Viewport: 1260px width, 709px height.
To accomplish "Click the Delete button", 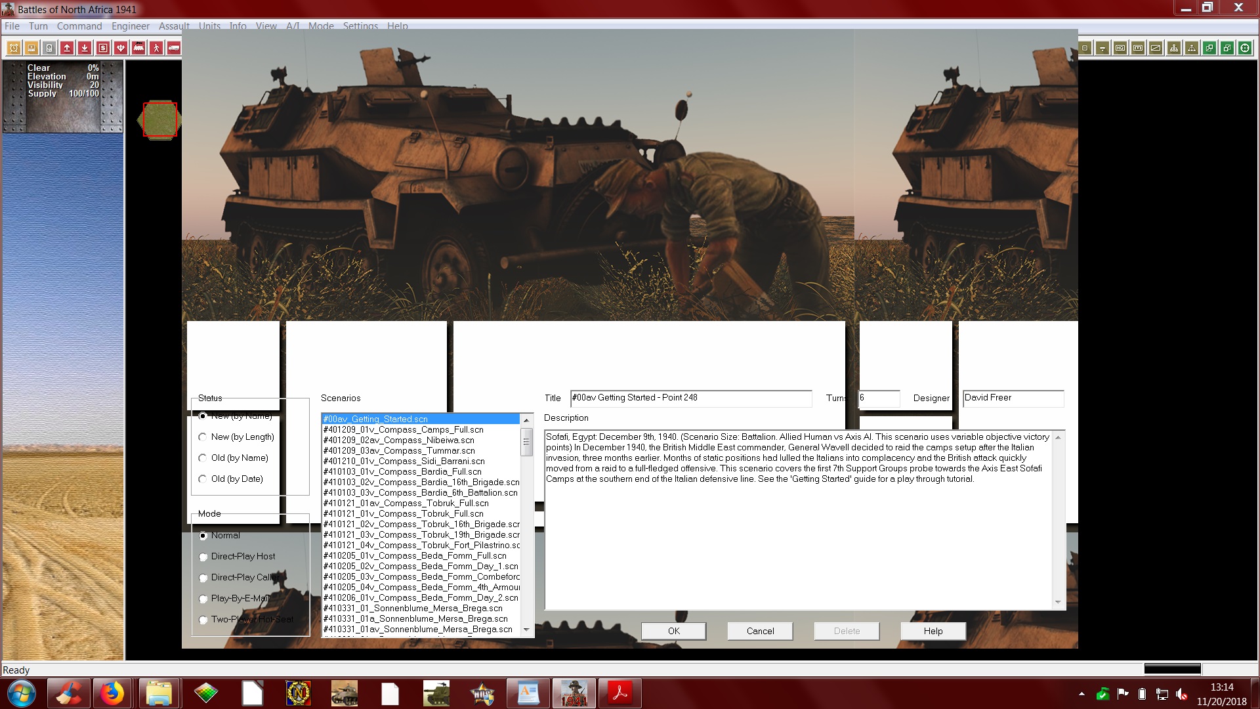I will 847,631.
